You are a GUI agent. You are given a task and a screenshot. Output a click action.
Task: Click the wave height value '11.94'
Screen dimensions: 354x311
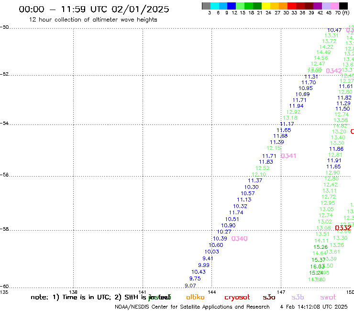click(x=297, y=106)
